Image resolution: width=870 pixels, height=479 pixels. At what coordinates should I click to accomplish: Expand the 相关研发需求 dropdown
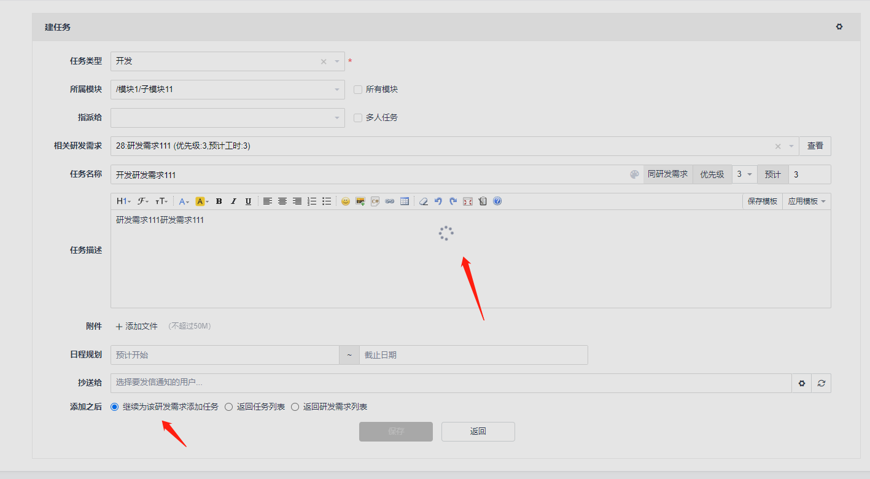791,147
